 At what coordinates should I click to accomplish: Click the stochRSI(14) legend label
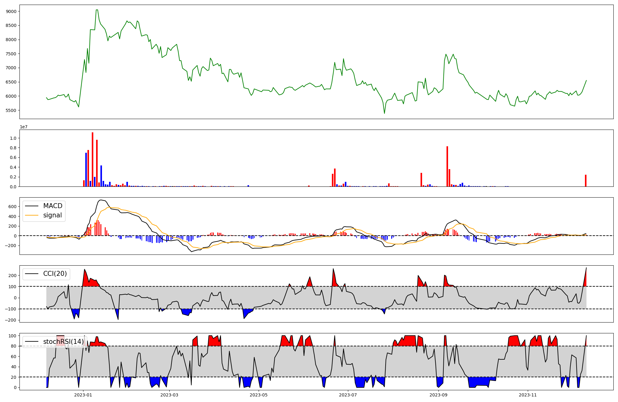(x=63, y=342)
